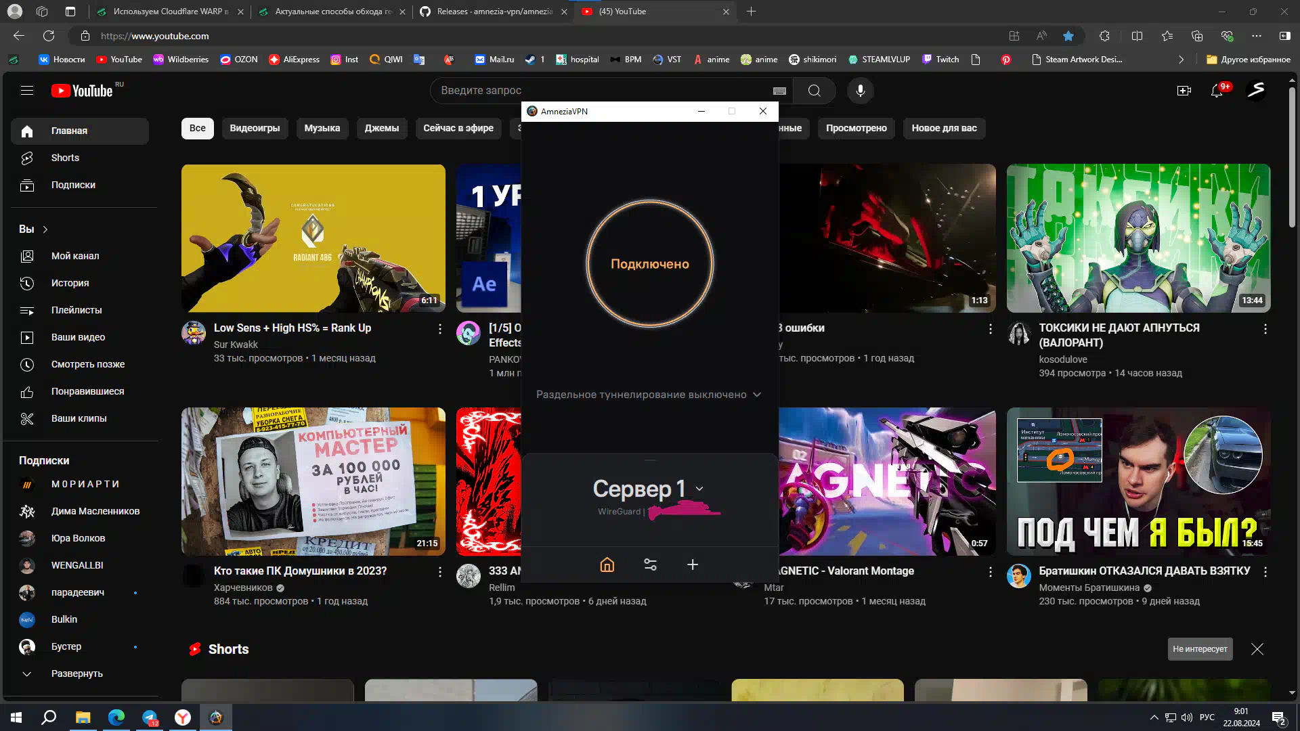
Task: Open YouTube notifications bell
Action: click(1217, 91)
